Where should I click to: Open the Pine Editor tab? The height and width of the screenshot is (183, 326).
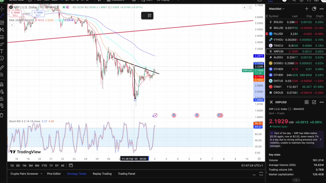pos(54,174)
